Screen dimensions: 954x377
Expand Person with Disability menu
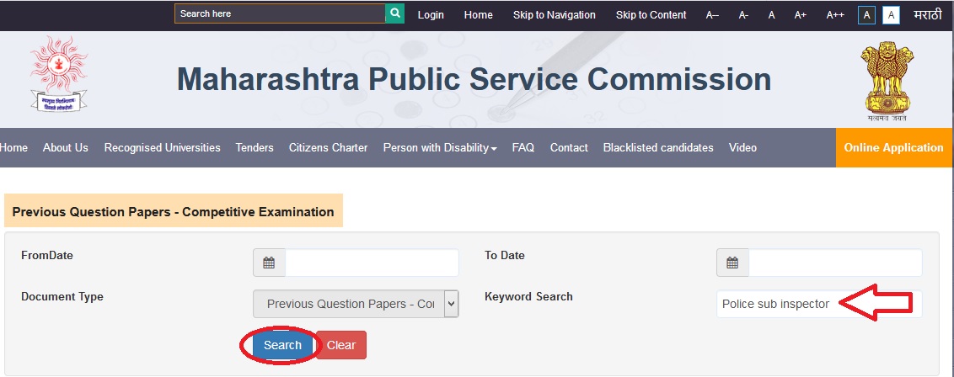point(439,147)
